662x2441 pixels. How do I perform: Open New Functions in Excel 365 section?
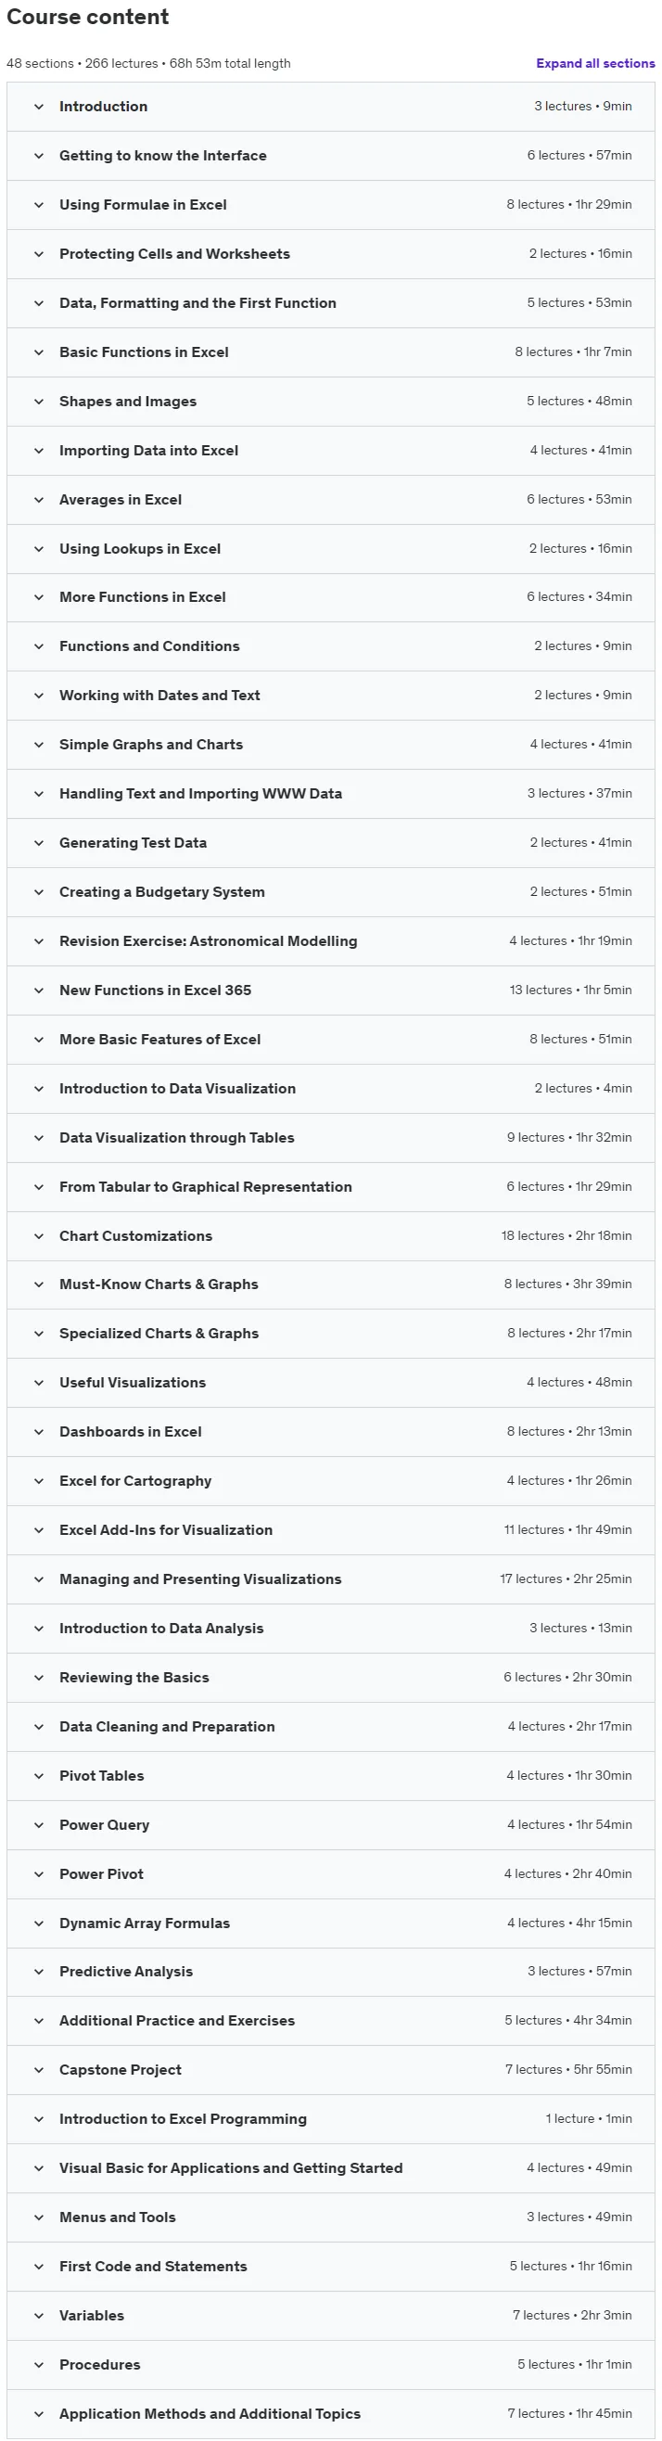[330, 990]
